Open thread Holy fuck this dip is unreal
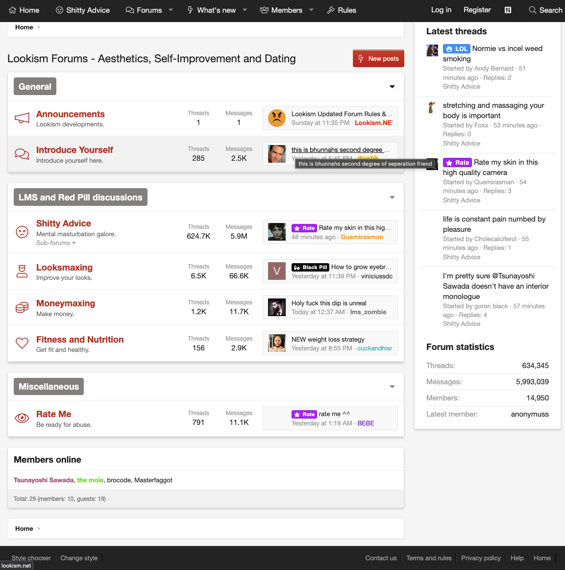Viewport: 565px width, 570px height. pos(329,303)
